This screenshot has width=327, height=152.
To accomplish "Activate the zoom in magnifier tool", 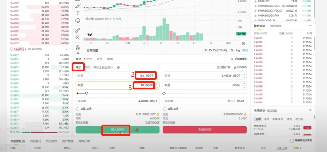I will point(78,38).
